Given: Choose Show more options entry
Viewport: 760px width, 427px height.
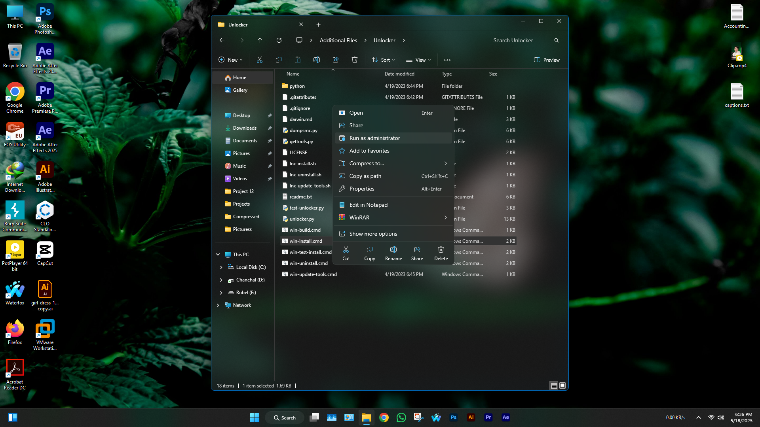Looking at the screenshot, I should (x=373, y=234).
